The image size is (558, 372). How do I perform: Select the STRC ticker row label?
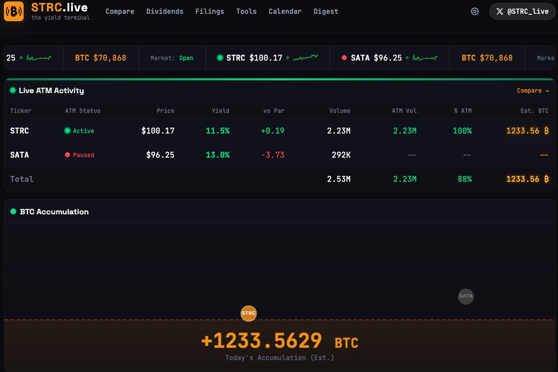tap(20, 131)
